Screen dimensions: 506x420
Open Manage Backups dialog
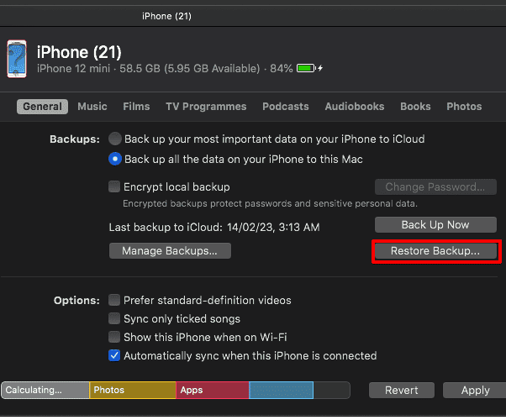[x=170, y=250]
